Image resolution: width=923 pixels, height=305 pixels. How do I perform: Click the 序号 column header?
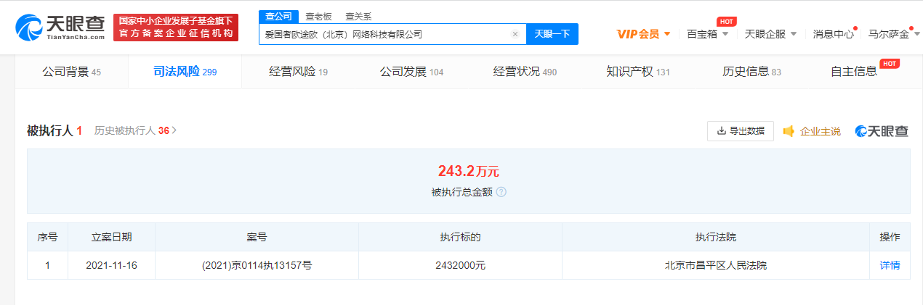[47, 238]
